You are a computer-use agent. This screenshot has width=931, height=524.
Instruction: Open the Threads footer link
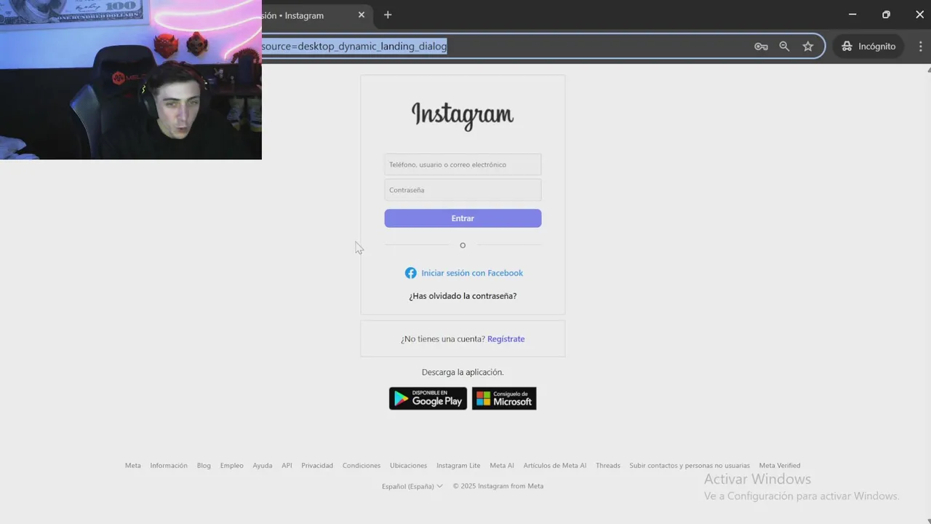coord(608,466)
